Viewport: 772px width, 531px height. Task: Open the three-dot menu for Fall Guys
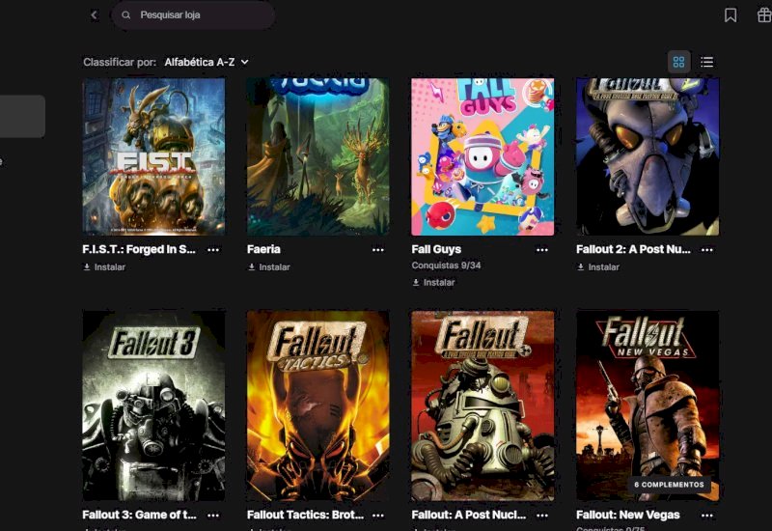542,249
